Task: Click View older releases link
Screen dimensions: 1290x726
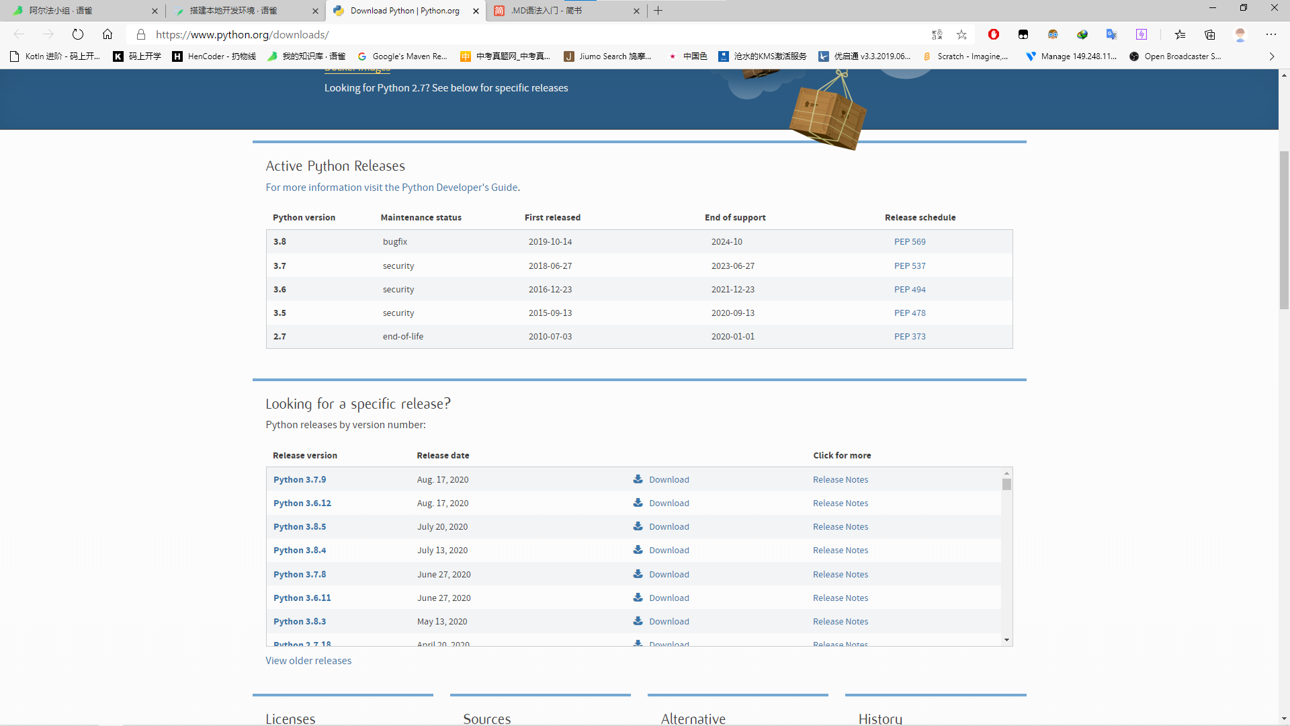Action: click(x=308, y=661)
